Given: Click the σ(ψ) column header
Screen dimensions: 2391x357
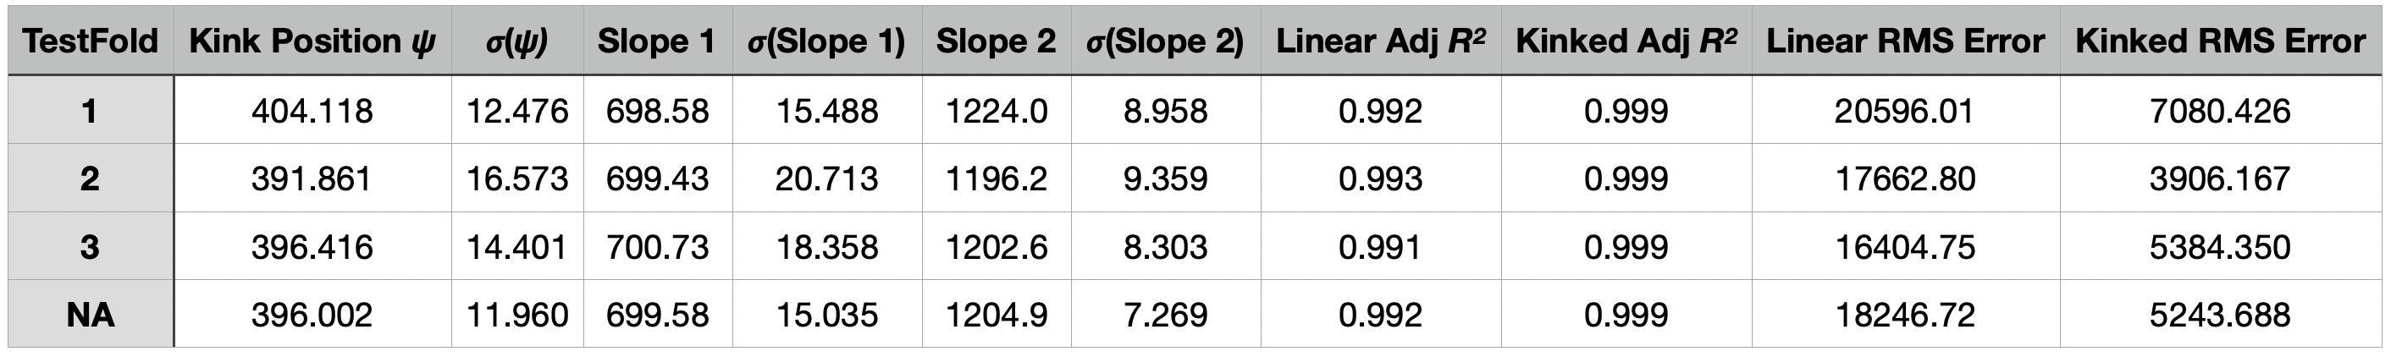Looking at the screenshot, I should click(x=517, y=41).
